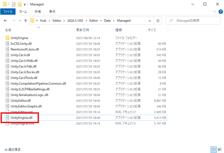Select the ExCSS.Unity.dll file icon

pyautogui.click(x=7, y=43)
